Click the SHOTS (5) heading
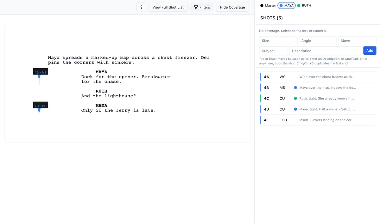 tap(271, 18)
